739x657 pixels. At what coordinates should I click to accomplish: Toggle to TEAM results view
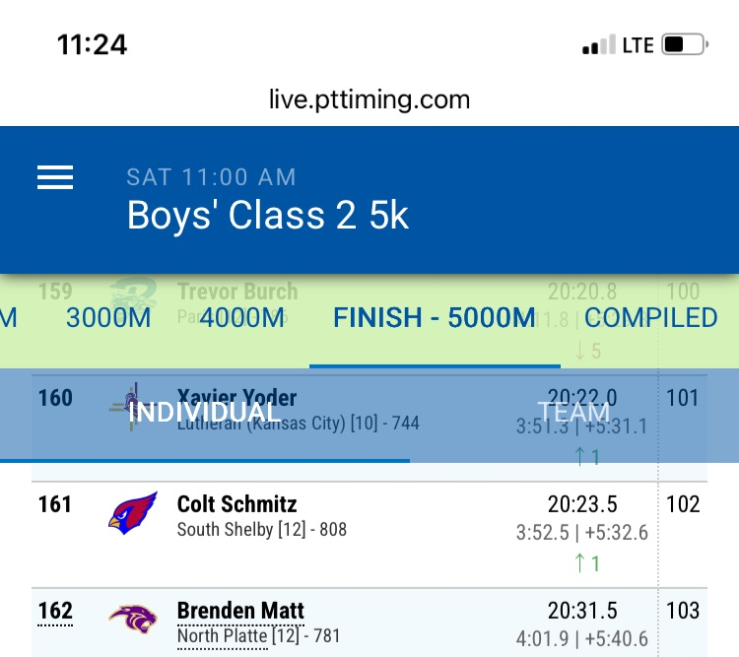point(574,412)
